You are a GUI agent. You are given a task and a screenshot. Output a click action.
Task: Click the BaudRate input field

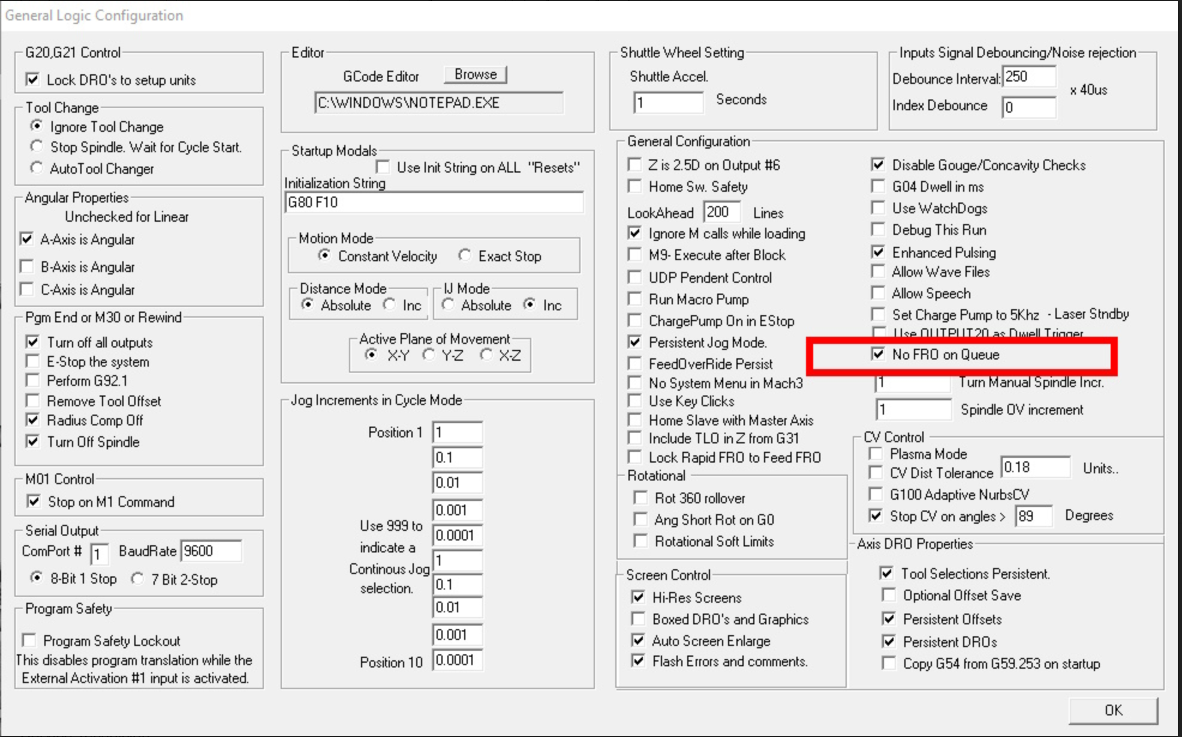tap(210, 551)
